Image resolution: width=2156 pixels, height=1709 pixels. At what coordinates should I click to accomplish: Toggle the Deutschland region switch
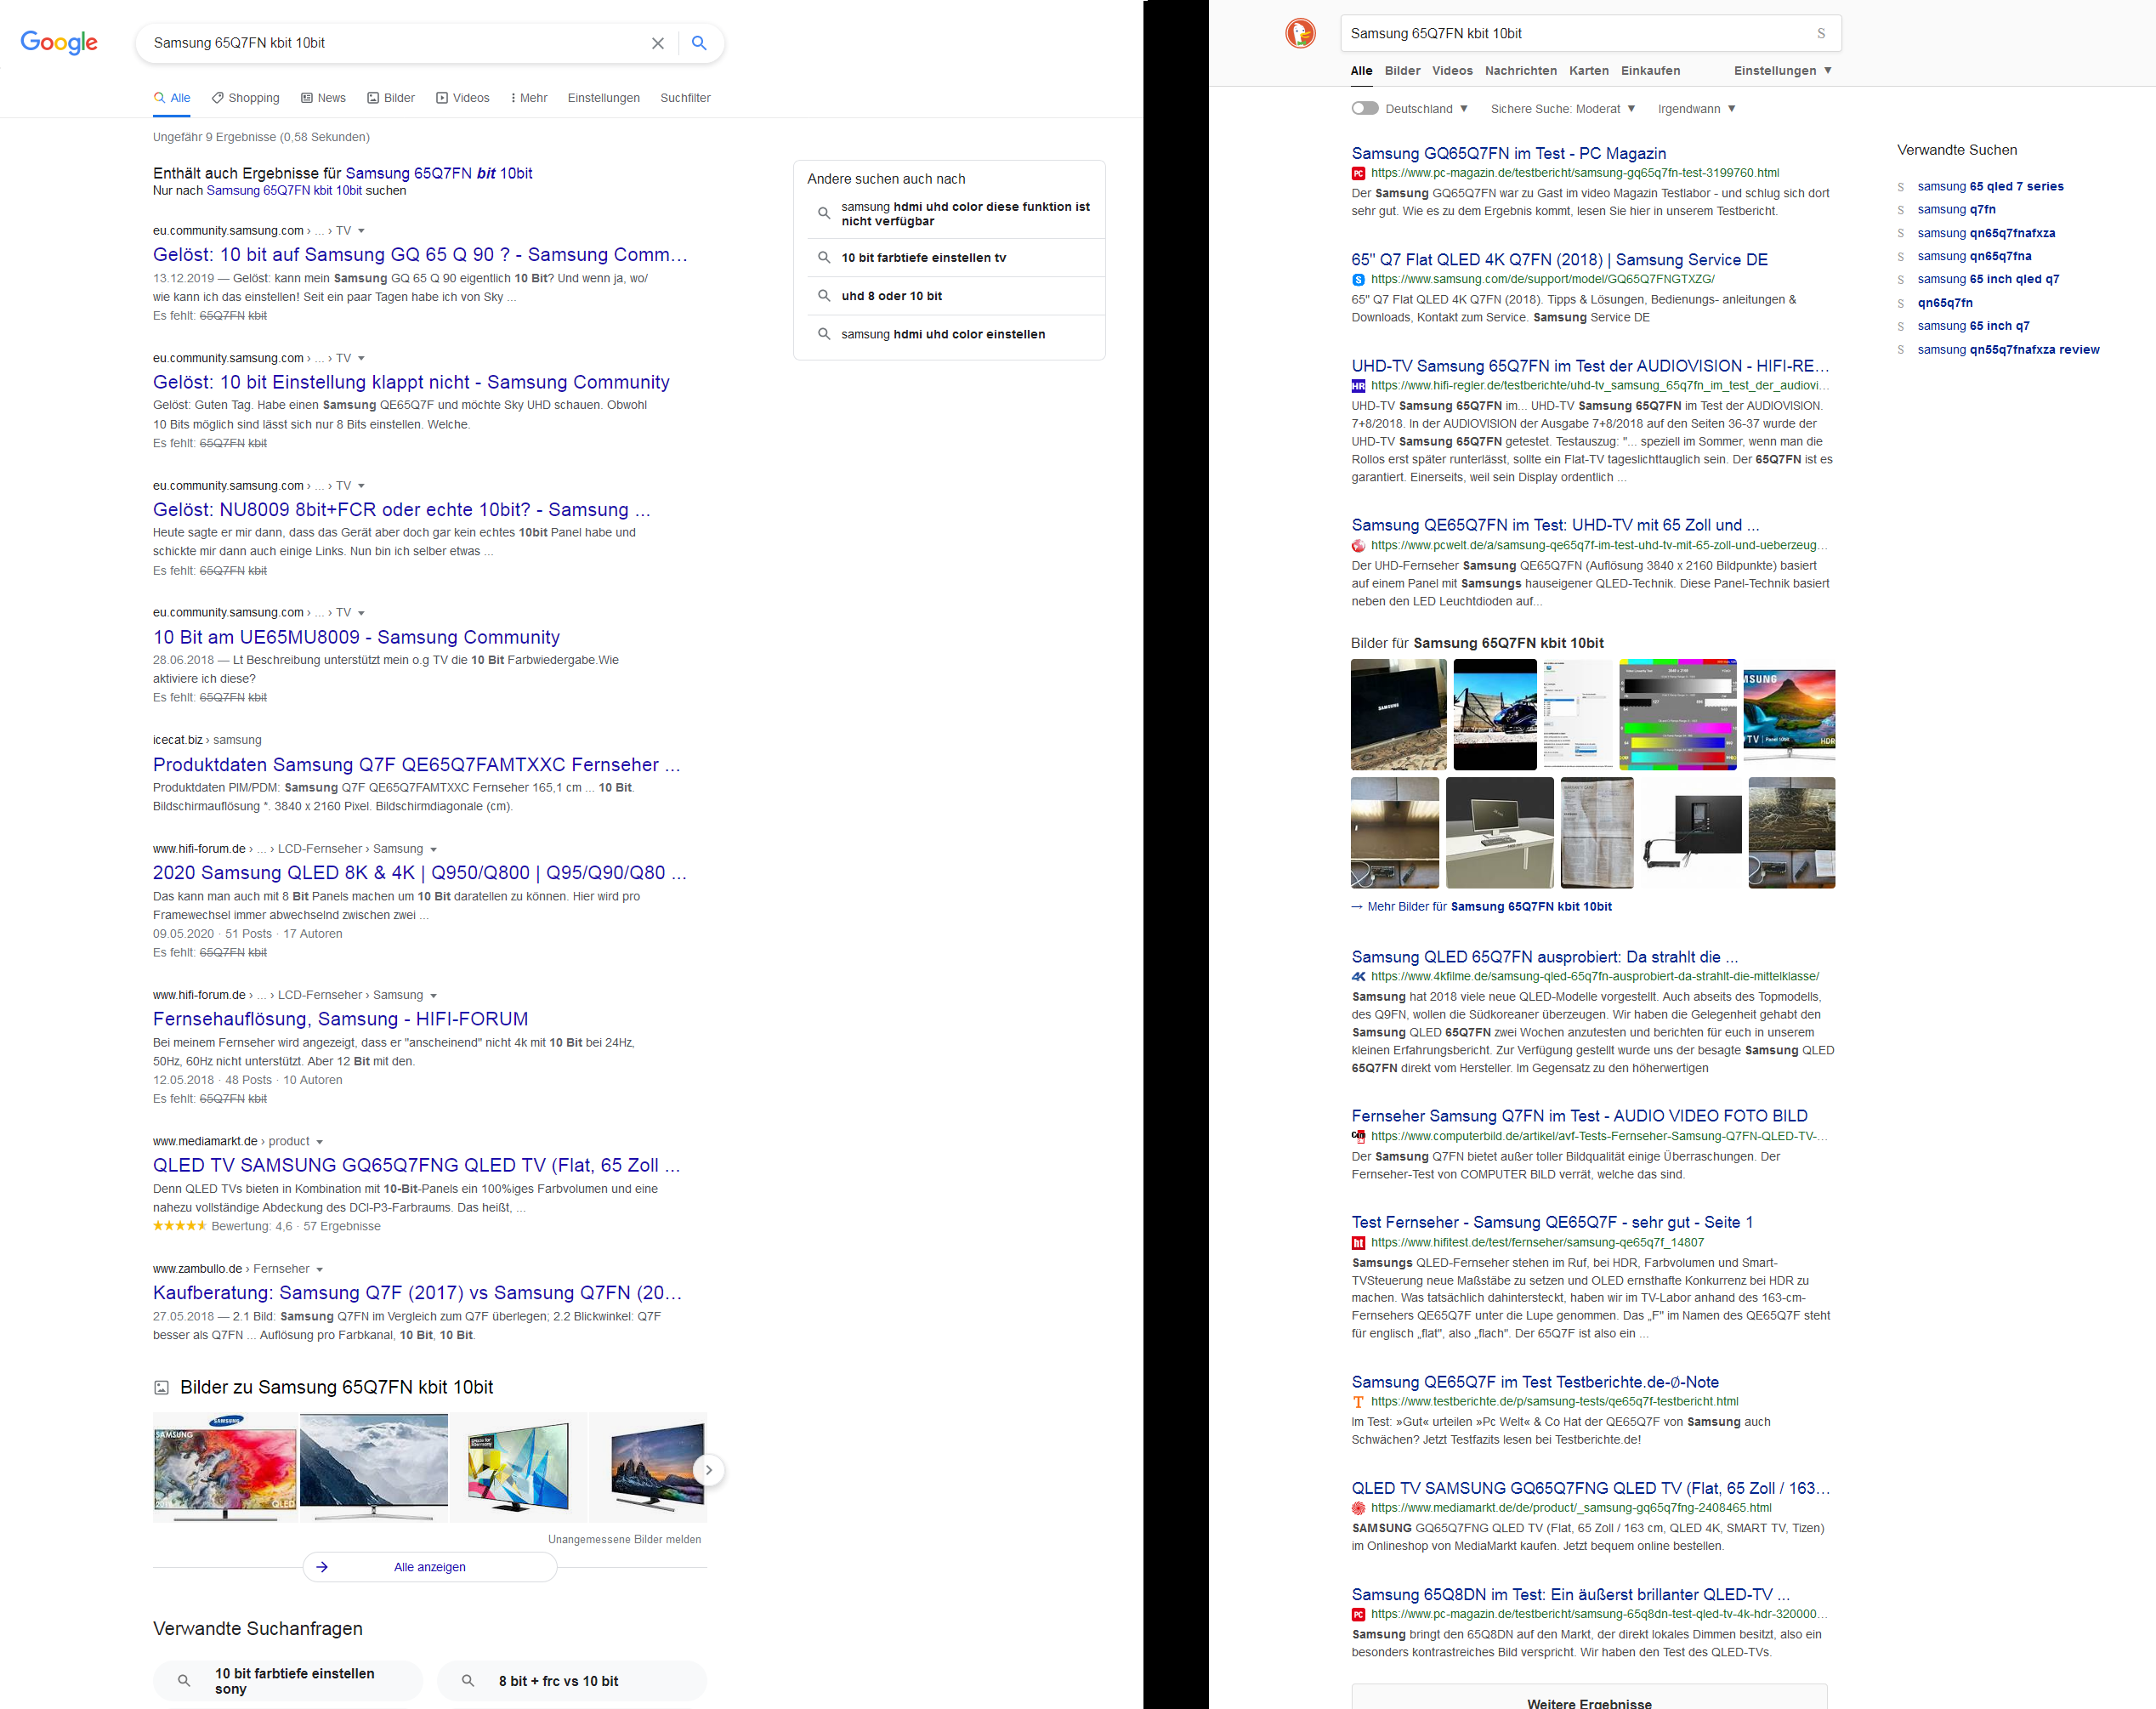[x=1364, y=108]
